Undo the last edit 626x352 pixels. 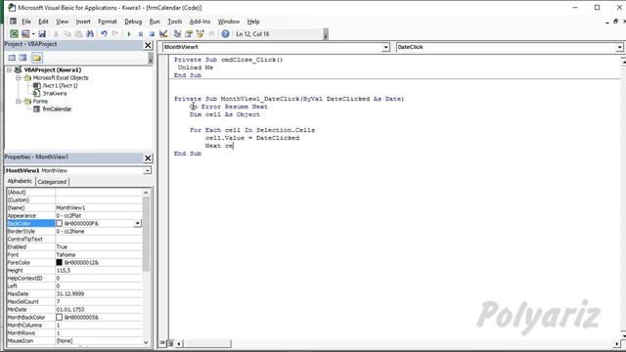pyautogui.click(x=104, y=34)
